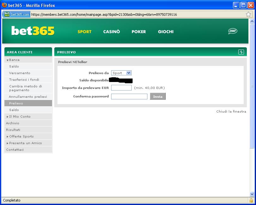Open Saldo item below Prelievo

[28, 110]
